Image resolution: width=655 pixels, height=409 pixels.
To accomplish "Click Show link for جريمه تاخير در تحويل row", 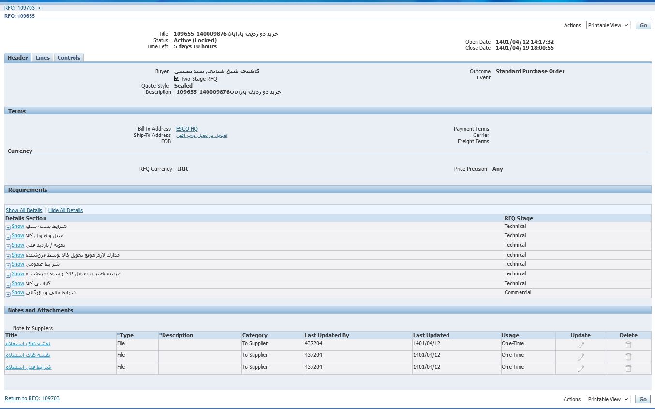I will (18, 273).
